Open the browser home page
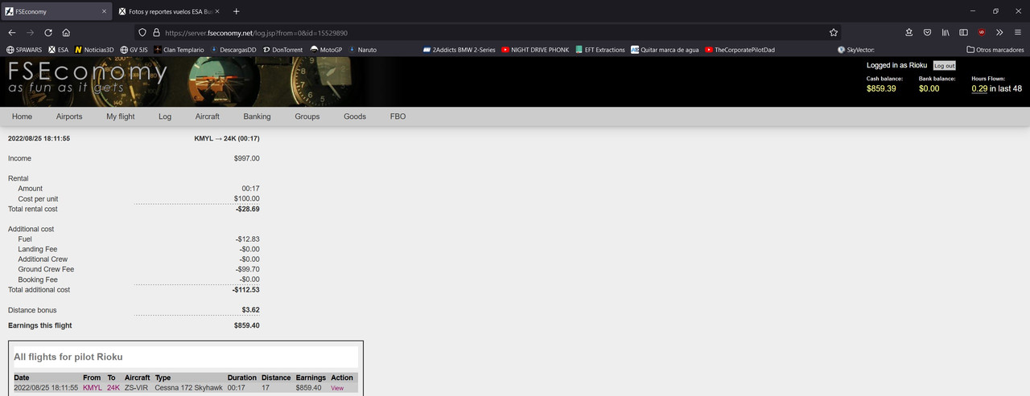This screenshot has height=396, width=1030. pos(66,33)
